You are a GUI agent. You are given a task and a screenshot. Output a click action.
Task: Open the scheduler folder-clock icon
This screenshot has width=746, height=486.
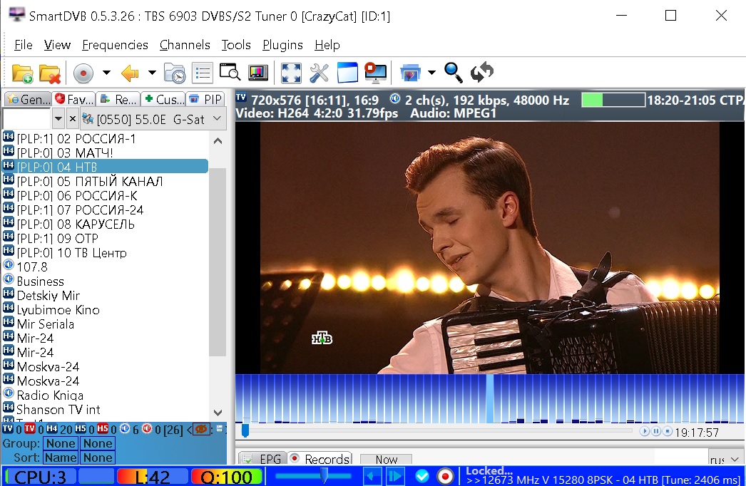point(175,73)
